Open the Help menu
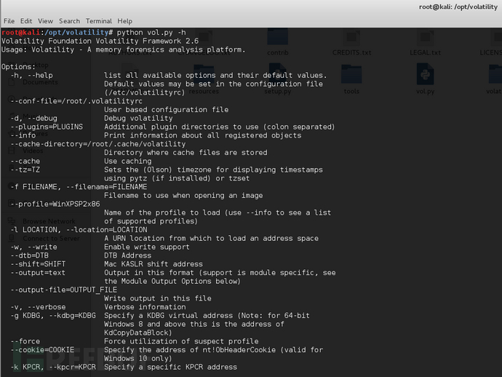This screenshot has height=377, width=502. (124, 21)
